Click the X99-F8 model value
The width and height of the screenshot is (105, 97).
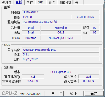point(47,17)
